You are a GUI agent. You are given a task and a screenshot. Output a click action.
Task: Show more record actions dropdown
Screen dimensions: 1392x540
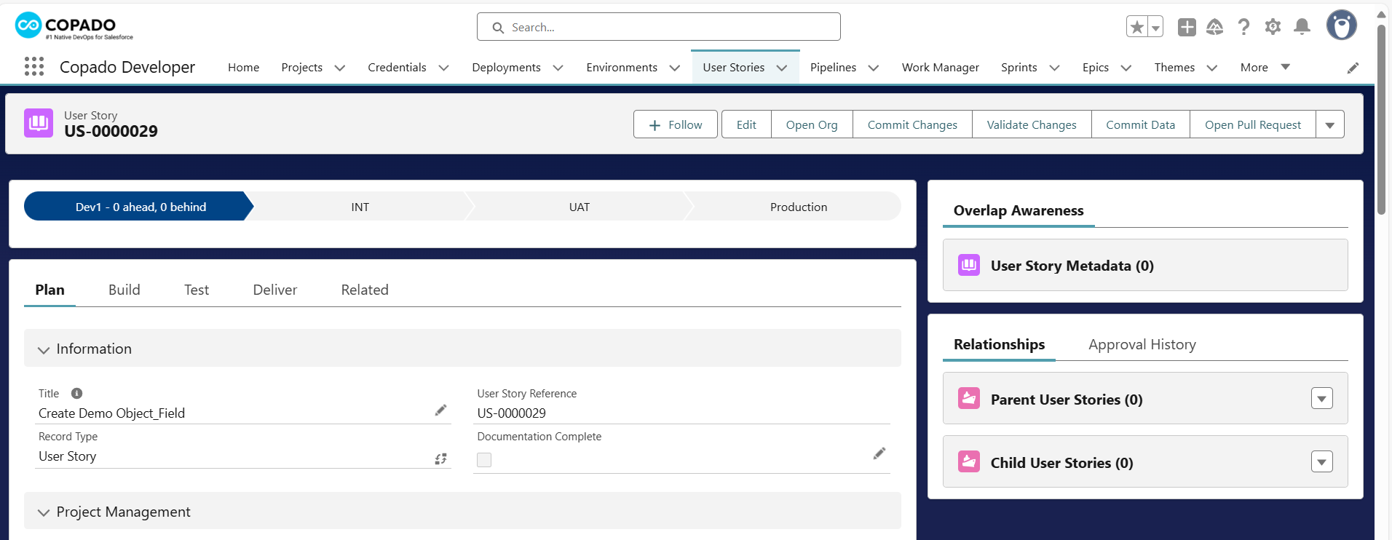(x=1330, y=124)
